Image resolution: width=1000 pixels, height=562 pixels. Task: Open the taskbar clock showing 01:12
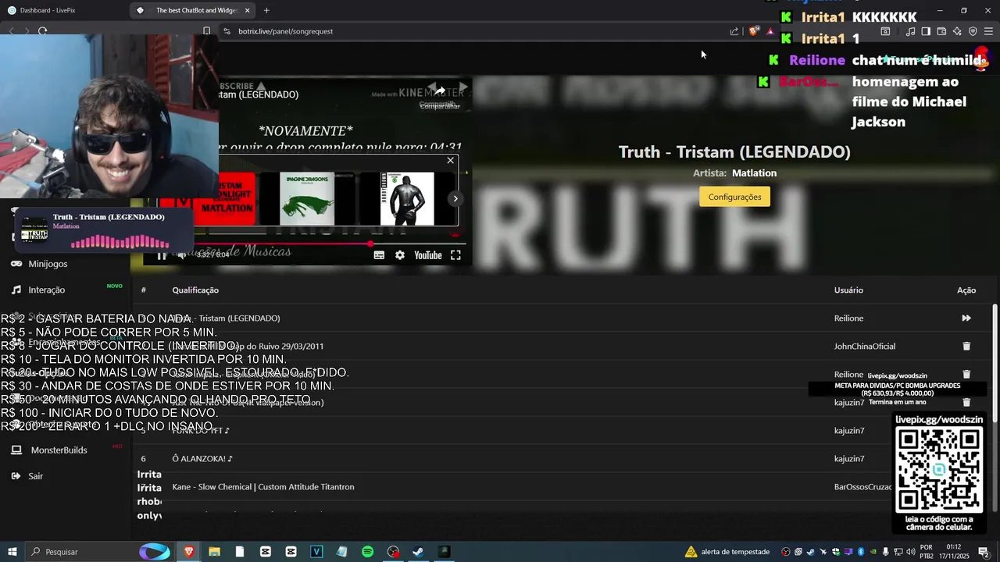coord(953,552)
